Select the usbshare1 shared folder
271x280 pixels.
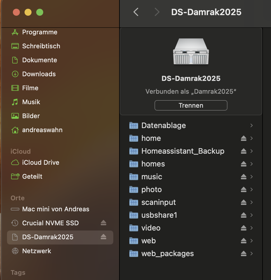[191, 215]
